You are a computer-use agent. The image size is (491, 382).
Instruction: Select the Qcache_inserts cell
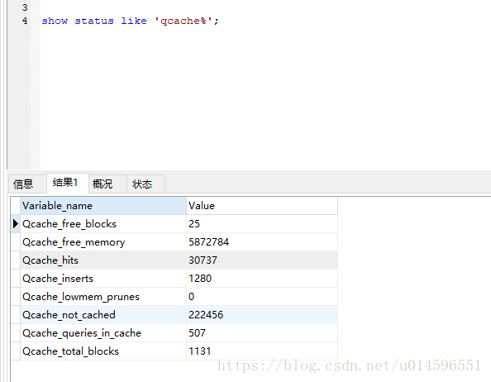click(103, 279)
